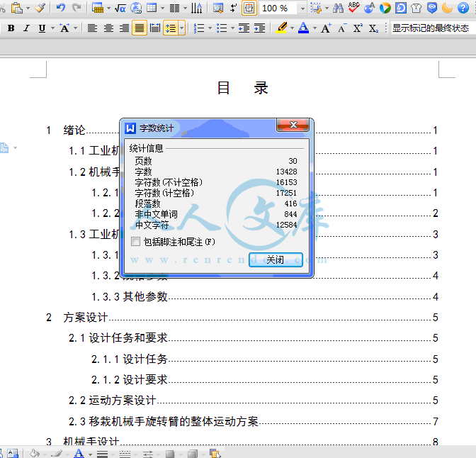Image resolution: width=476 pixels, height=458 pixels.
Task: Click the 100 % zoom field
Action: pyautogui.click(x=278, y=9)
